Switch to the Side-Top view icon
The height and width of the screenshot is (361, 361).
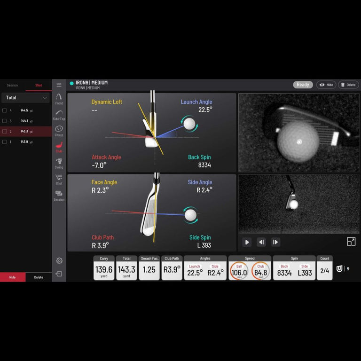pos(59,115)
